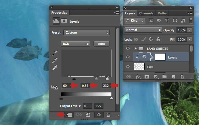Click the input highlight slider handle

[x=107, y=78]
